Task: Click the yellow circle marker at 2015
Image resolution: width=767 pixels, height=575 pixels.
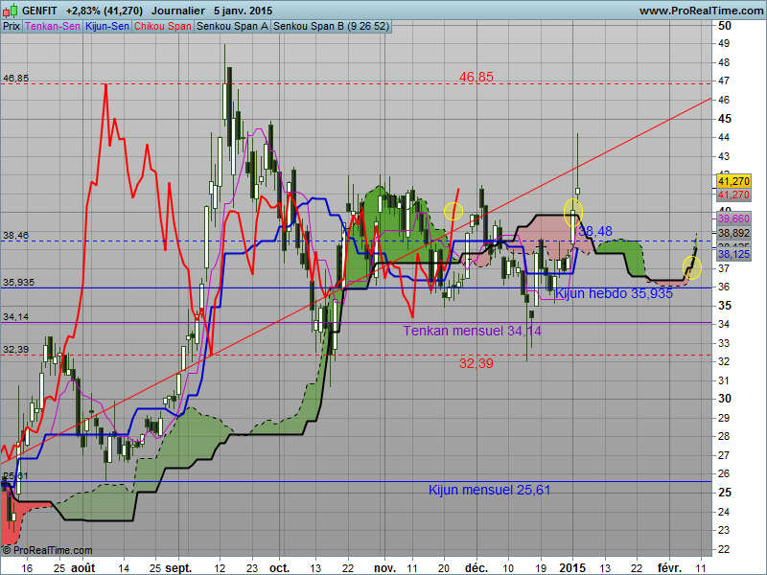Action: coord(572,212)
